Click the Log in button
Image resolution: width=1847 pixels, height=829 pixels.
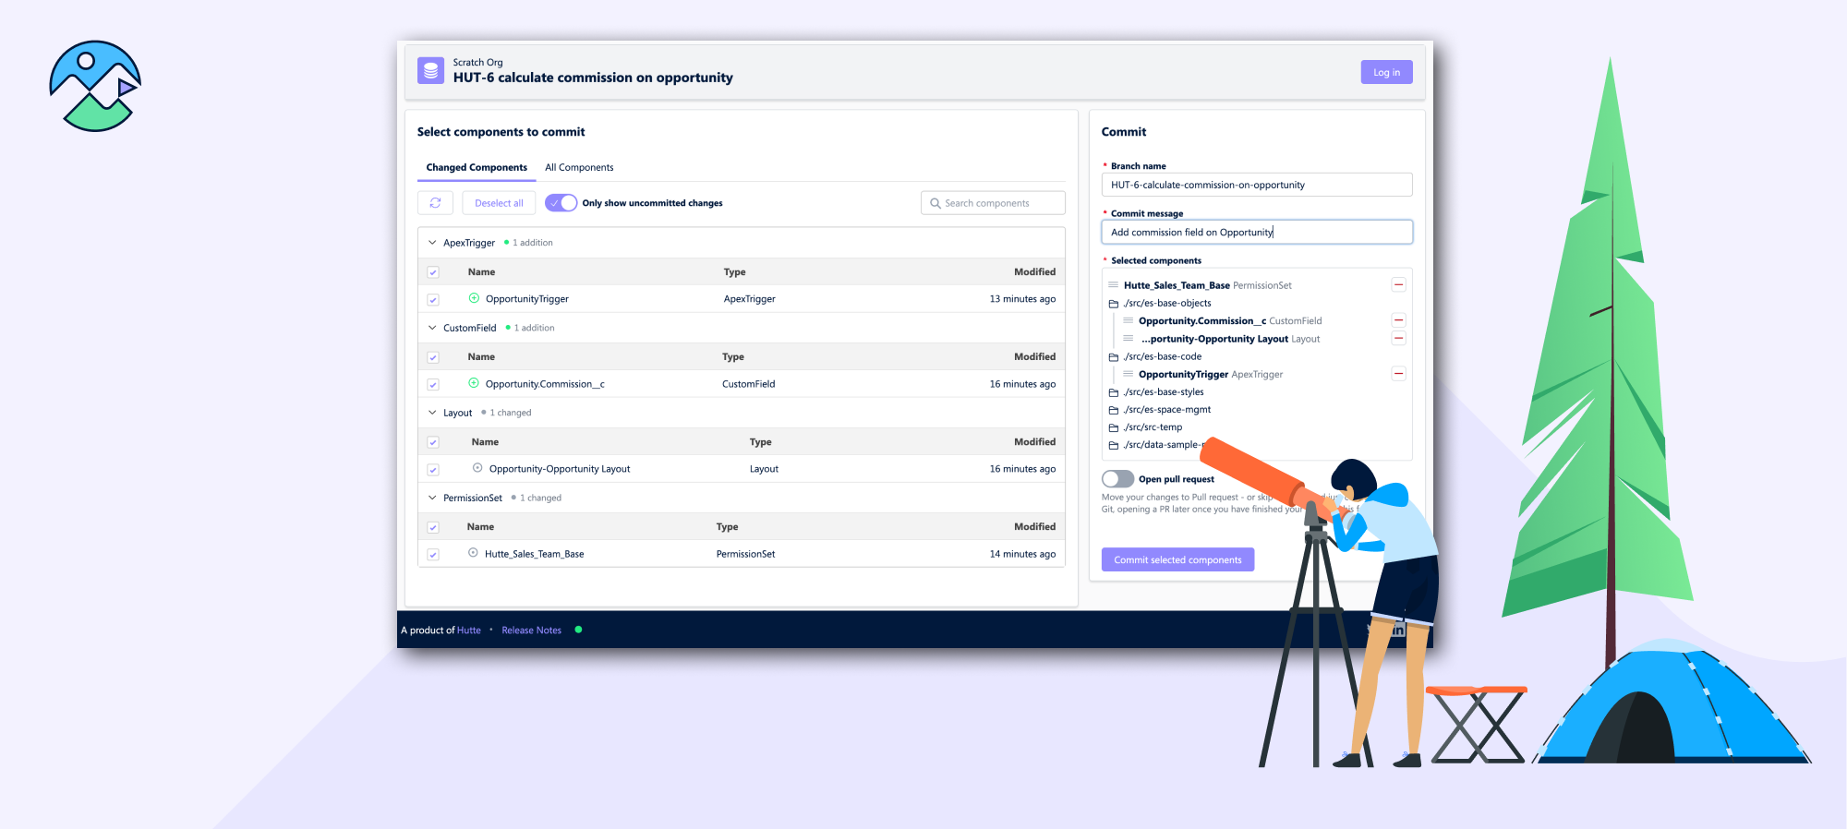pos(1386,72)
